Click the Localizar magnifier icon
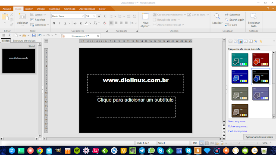The height and width of the screenshot is (155, 276). 217,16
